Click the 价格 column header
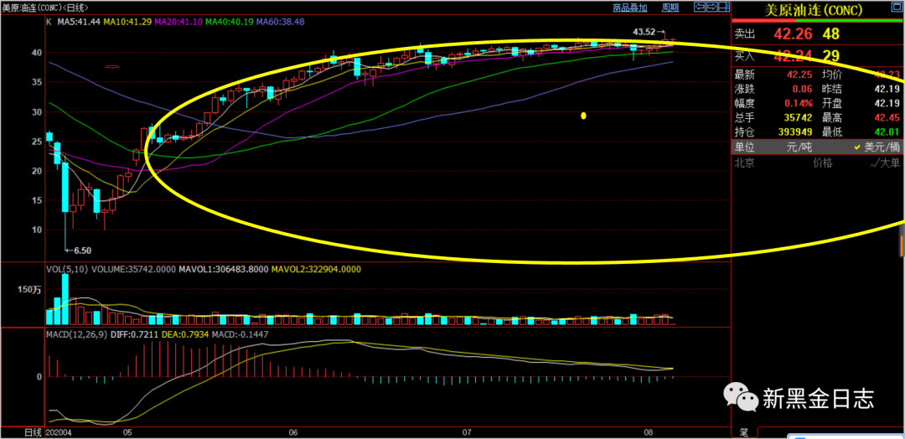905x439 pixels. click(823, 163)
